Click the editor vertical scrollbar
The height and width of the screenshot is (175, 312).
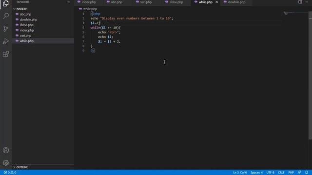coord(310,75)
